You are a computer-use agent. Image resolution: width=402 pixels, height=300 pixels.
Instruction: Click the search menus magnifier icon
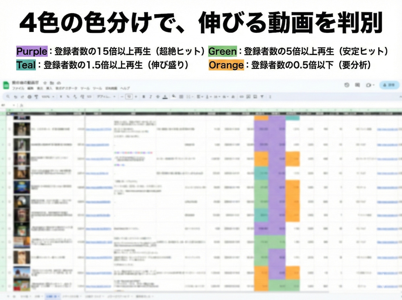[7, 96]
